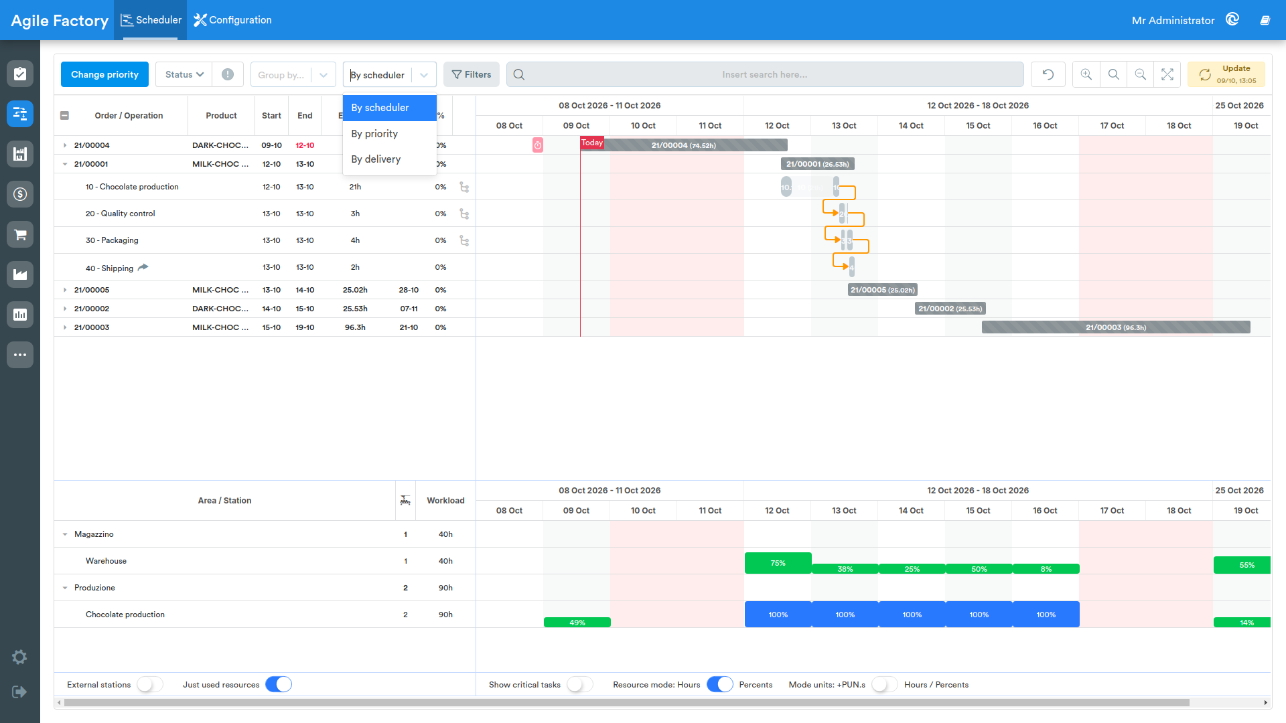The width and height of the screenshot is (1286, 723).
Task: Expand order 21/00005 row
Action: (65, 290)
